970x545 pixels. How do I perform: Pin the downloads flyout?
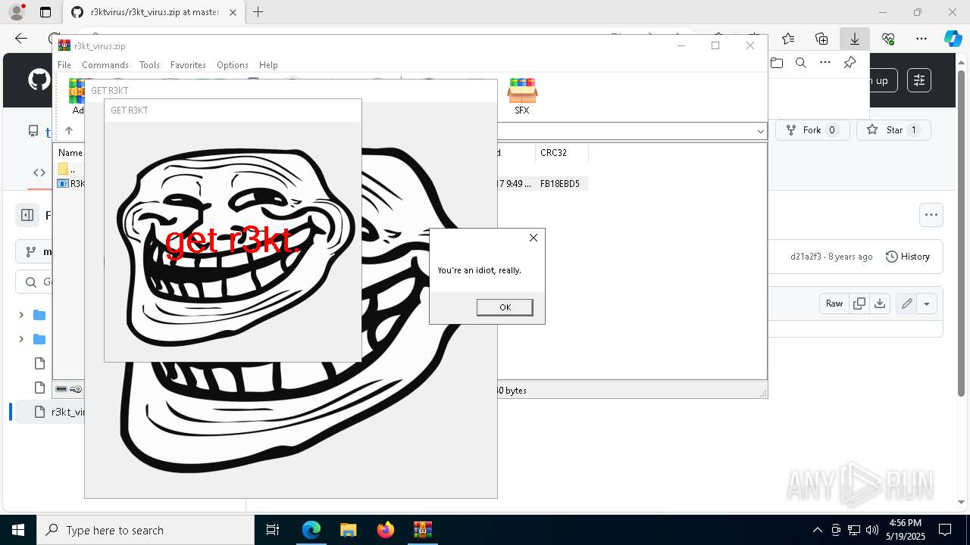tap(850, 63)
